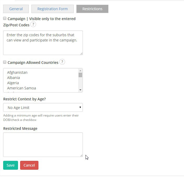The width and height of the screenshot is (184, 177).
Task: Open the Registration Form tab
Action: (x=53, y=9)
